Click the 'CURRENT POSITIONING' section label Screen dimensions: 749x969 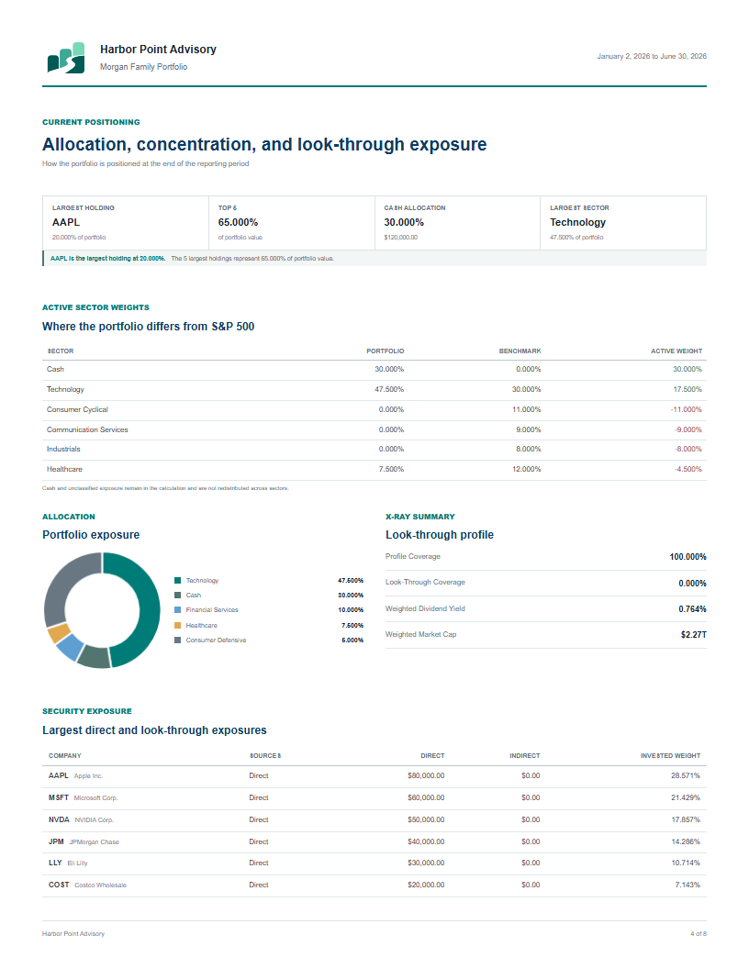point(91,122)
